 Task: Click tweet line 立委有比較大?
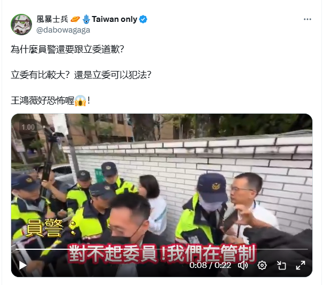40,75
